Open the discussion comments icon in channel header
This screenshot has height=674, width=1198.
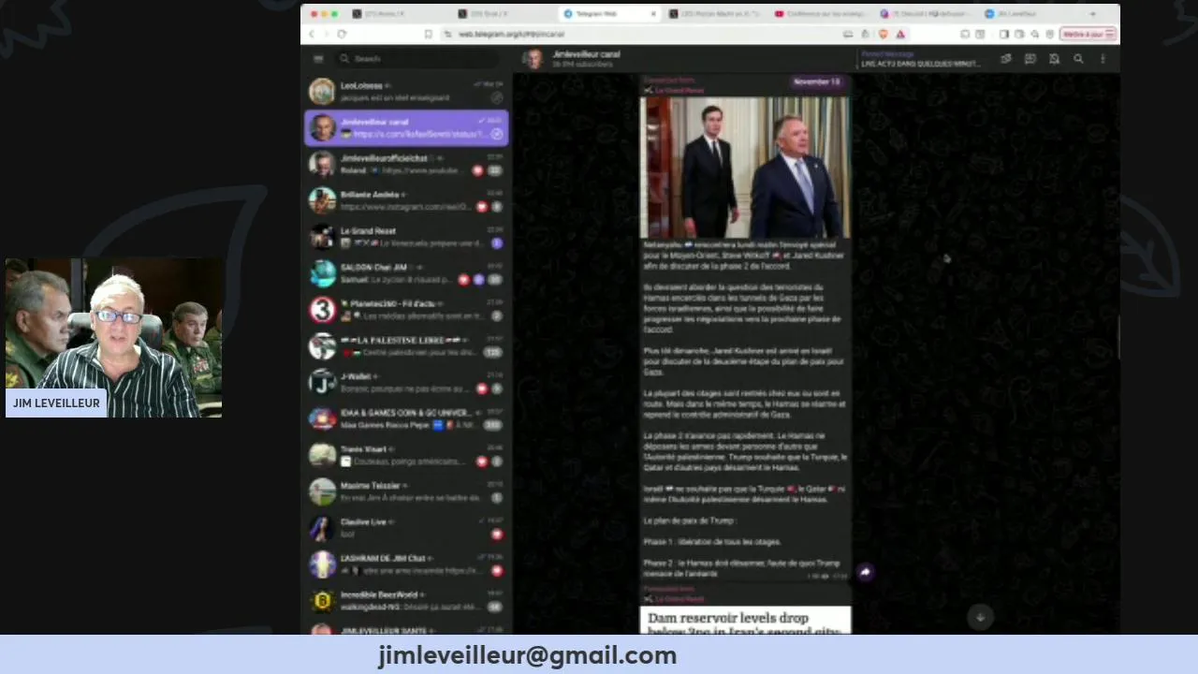1030,59
